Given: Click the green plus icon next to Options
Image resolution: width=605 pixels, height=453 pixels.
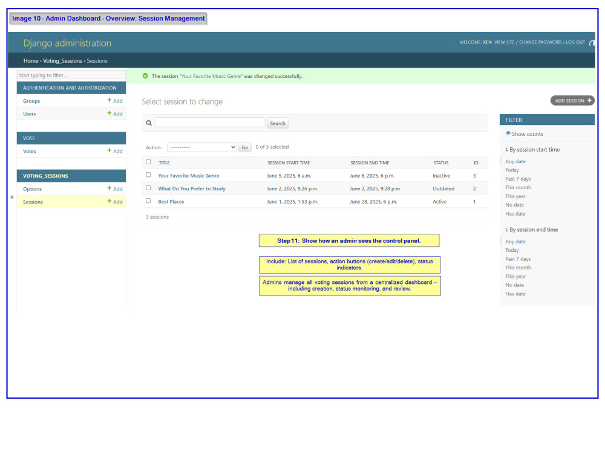Looking at the screenshot, I should point(109,188).
